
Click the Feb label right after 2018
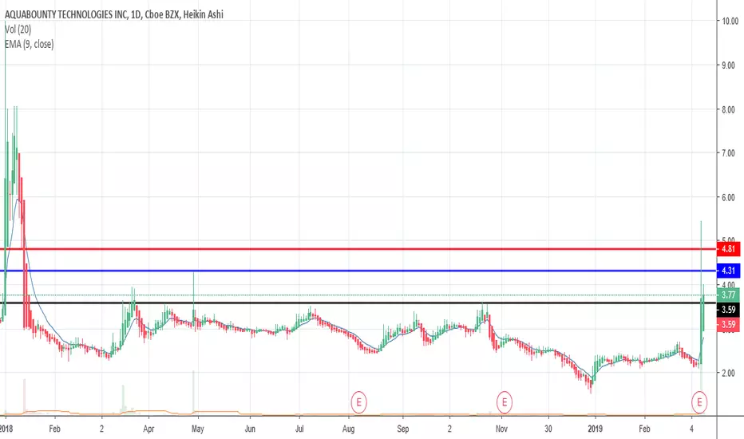click(54, 429)
